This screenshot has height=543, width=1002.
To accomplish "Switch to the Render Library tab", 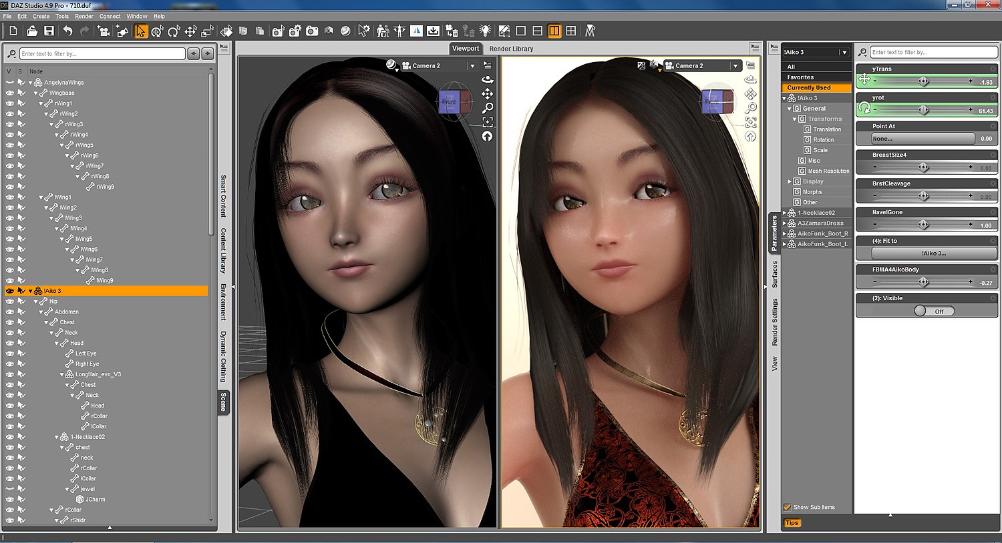I will (512, 48).
